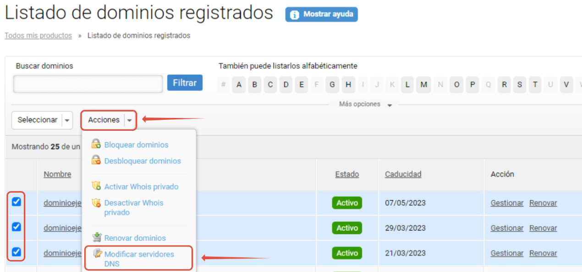Filter domains by letter M
The image size is (582, 272).
pyautogui.click(x=423, y=85)
